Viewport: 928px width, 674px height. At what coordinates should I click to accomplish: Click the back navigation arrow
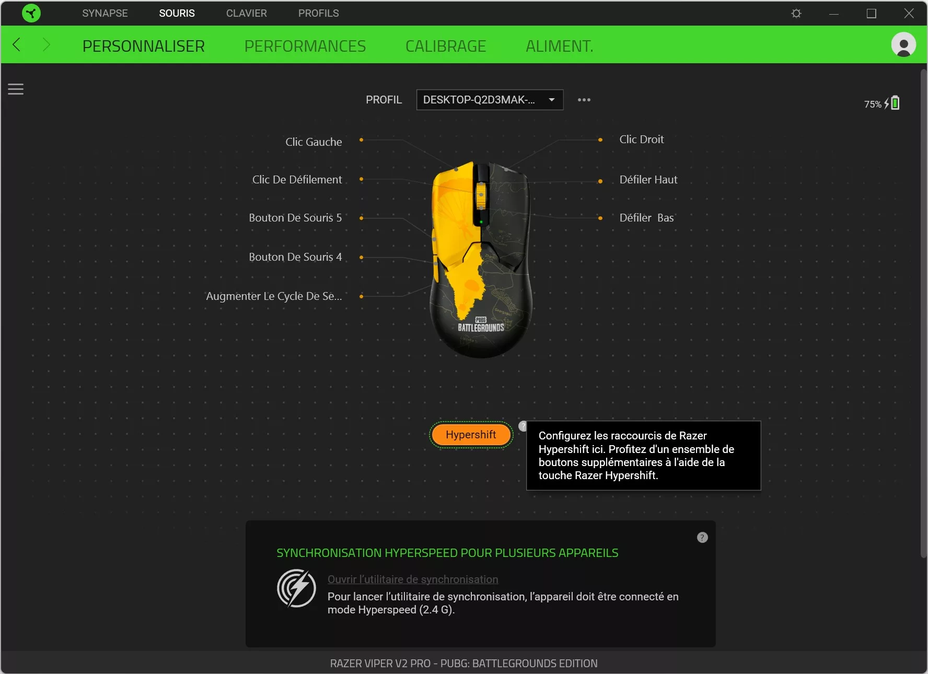pyautogui.click(x=16, y=45)
